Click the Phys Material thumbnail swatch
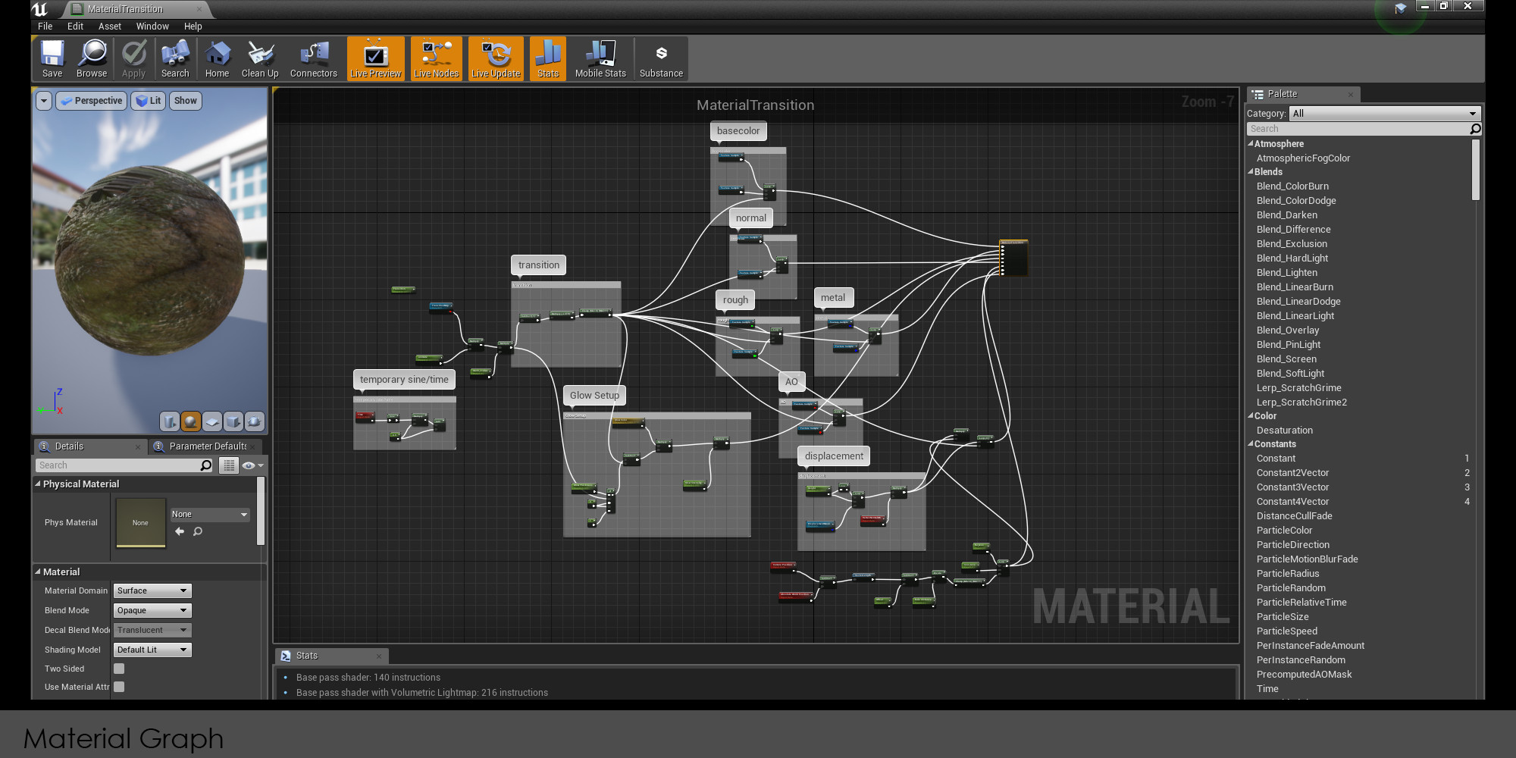 click(140, 522)
